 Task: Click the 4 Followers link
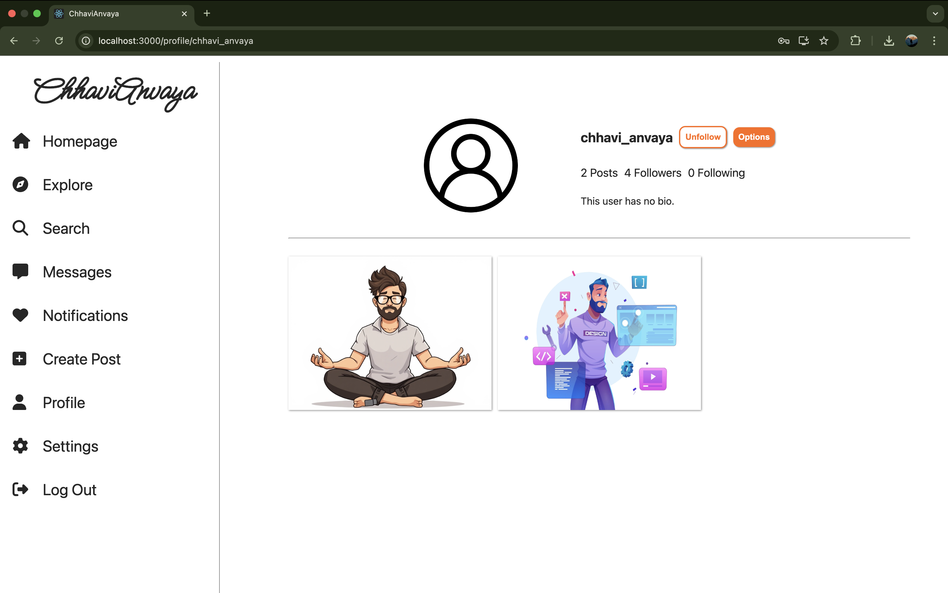pyautogui.click(x=653, y=173)
